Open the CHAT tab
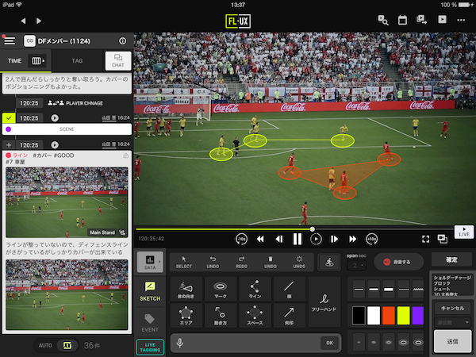The height and width of the screenshot is (357, 476). [118, 60]
